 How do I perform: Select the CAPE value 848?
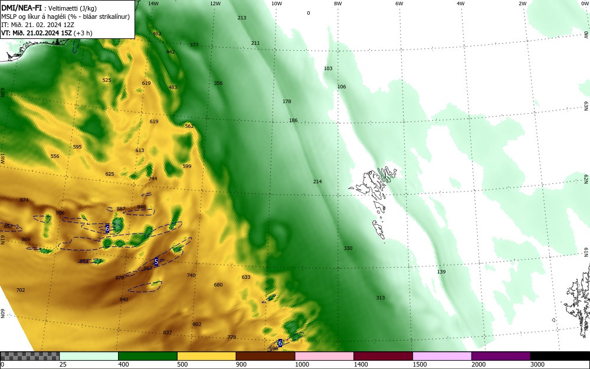click(142, 207)
